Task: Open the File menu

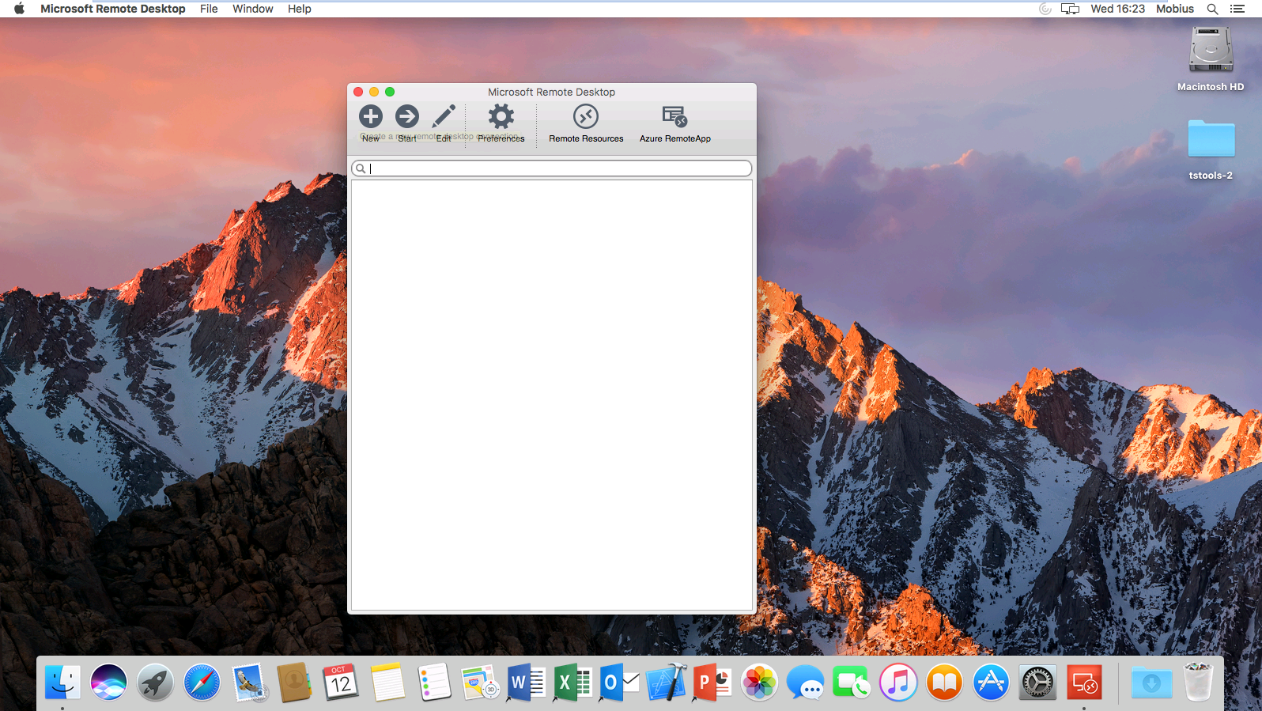Action: pos(209,9)
